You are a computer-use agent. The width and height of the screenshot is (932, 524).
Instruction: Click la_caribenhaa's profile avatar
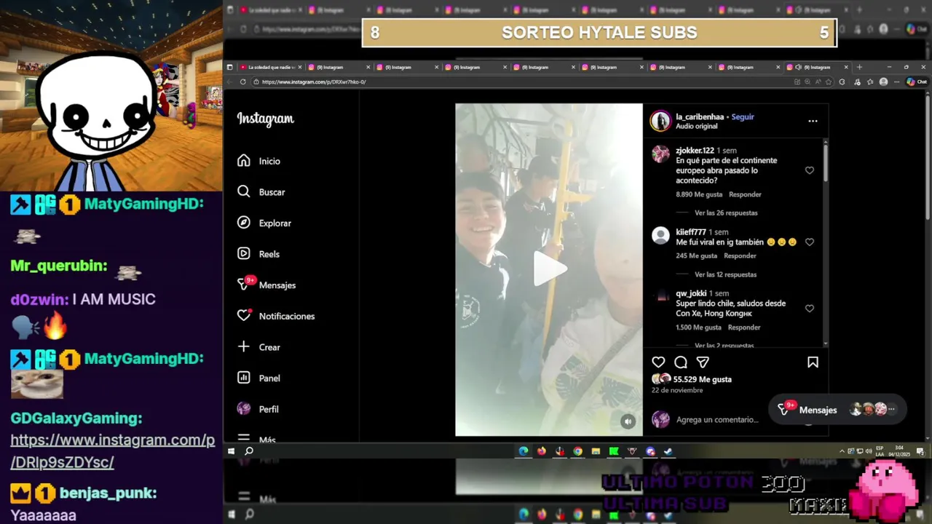coord(660,121)
